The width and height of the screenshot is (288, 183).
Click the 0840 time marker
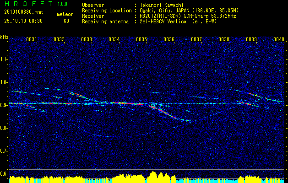(279, 39)
